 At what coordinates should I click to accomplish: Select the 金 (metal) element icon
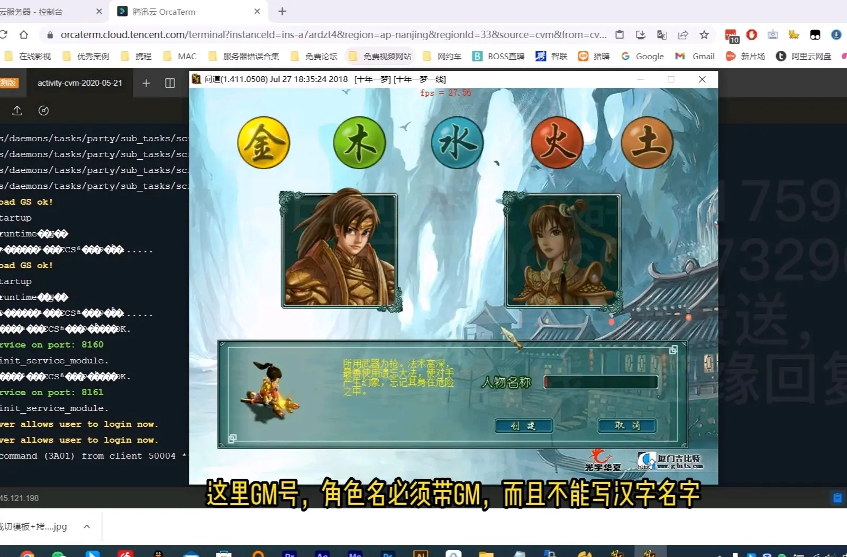point(263,143)
